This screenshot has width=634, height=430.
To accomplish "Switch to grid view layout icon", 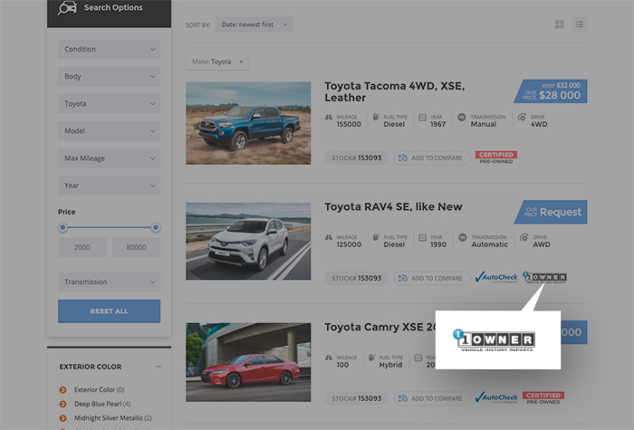I will [560, 24].
